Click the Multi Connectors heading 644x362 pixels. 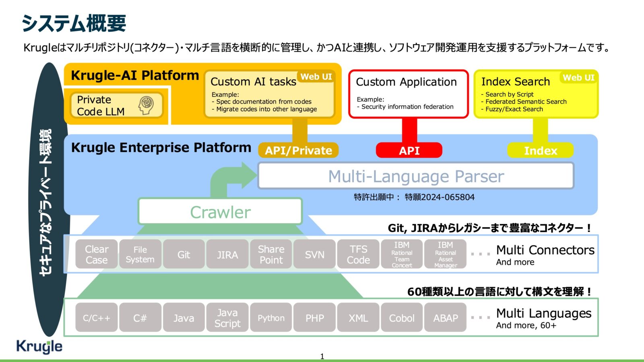[x=545, y=250]
